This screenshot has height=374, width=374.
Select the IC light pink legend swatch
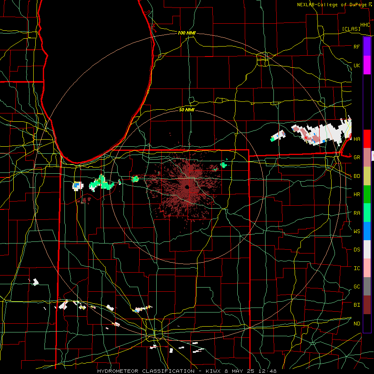pyautogui.click(x=367, y=268)
